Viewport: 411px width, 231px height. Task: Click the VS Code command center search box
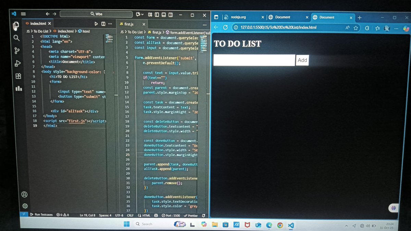96,14
